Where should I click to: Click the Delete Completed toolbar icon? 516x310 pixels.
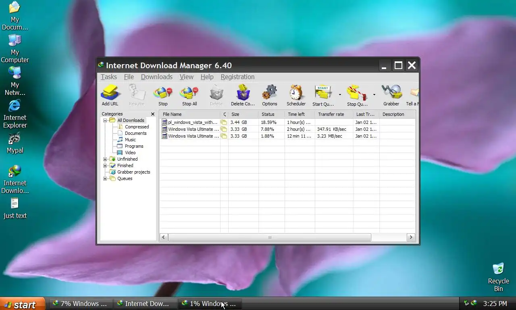click(243, 95)
